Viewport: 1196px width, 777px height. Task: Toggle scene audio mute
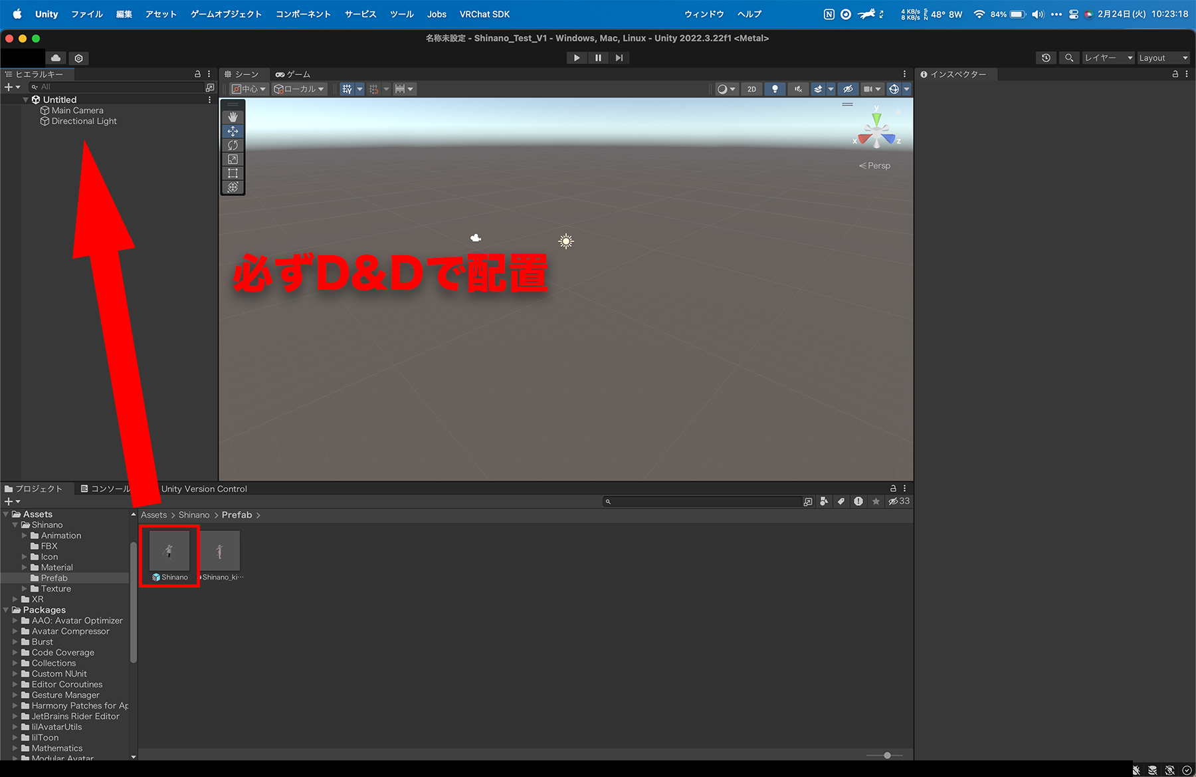tap(798, 89)
